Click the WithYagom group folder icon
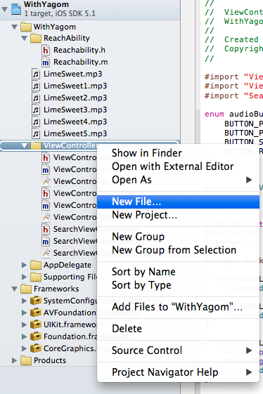This screenshot has width=263, height=394. pyautogui.click(x=26, y=27)
